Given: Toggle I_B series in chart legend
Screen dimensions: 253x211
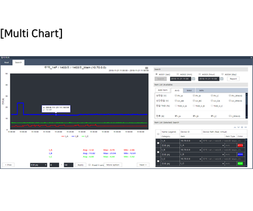Looking at the screenshot, I should pyautogui.click(x=75, y=136).
